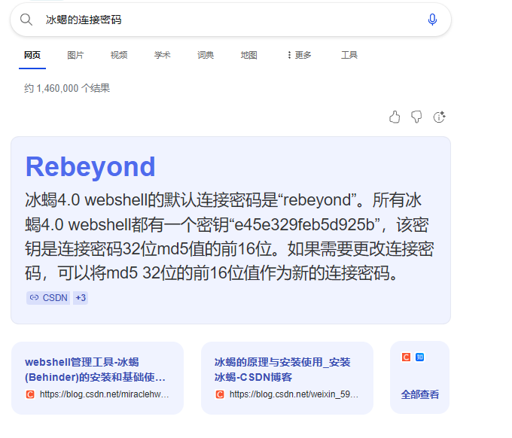
Task: Show the +3 additional sources
Action: [81, 298]
